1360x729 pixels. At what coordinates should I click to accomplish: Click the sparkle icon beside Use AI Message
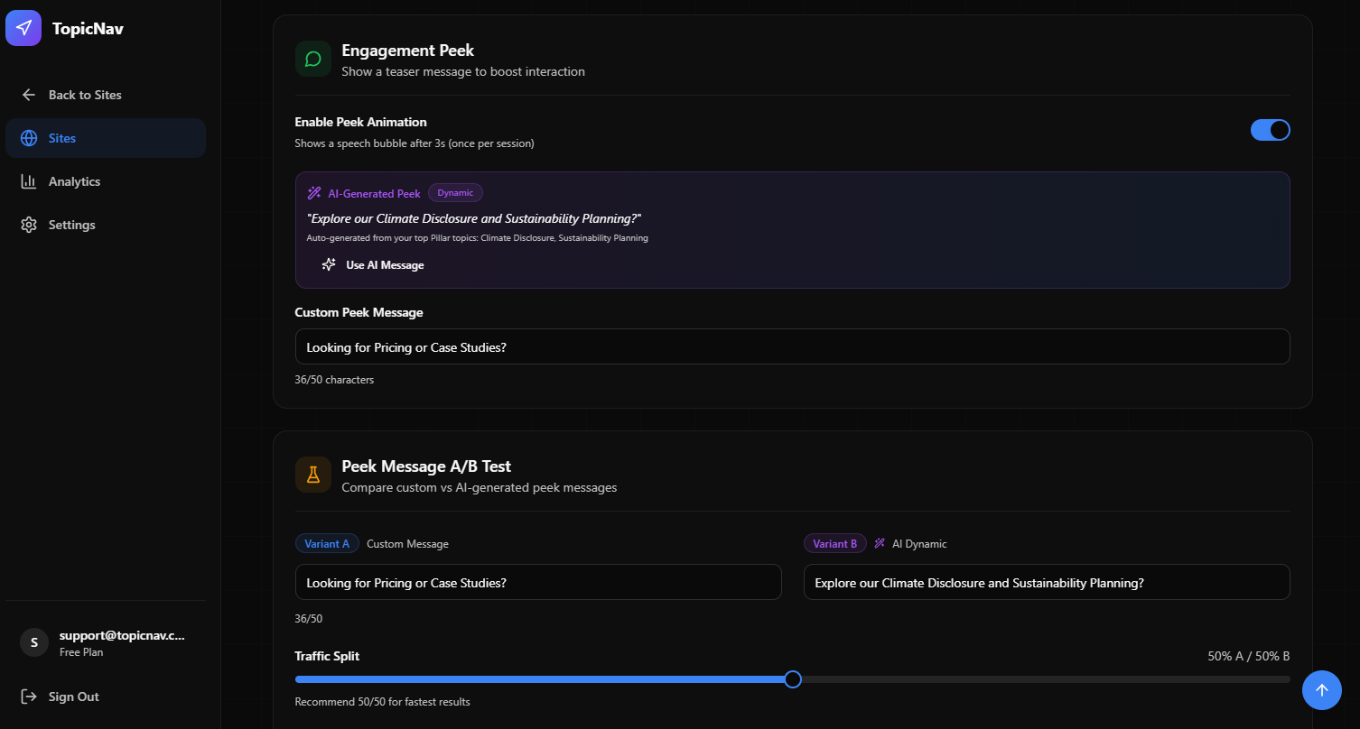coord(328,263)
